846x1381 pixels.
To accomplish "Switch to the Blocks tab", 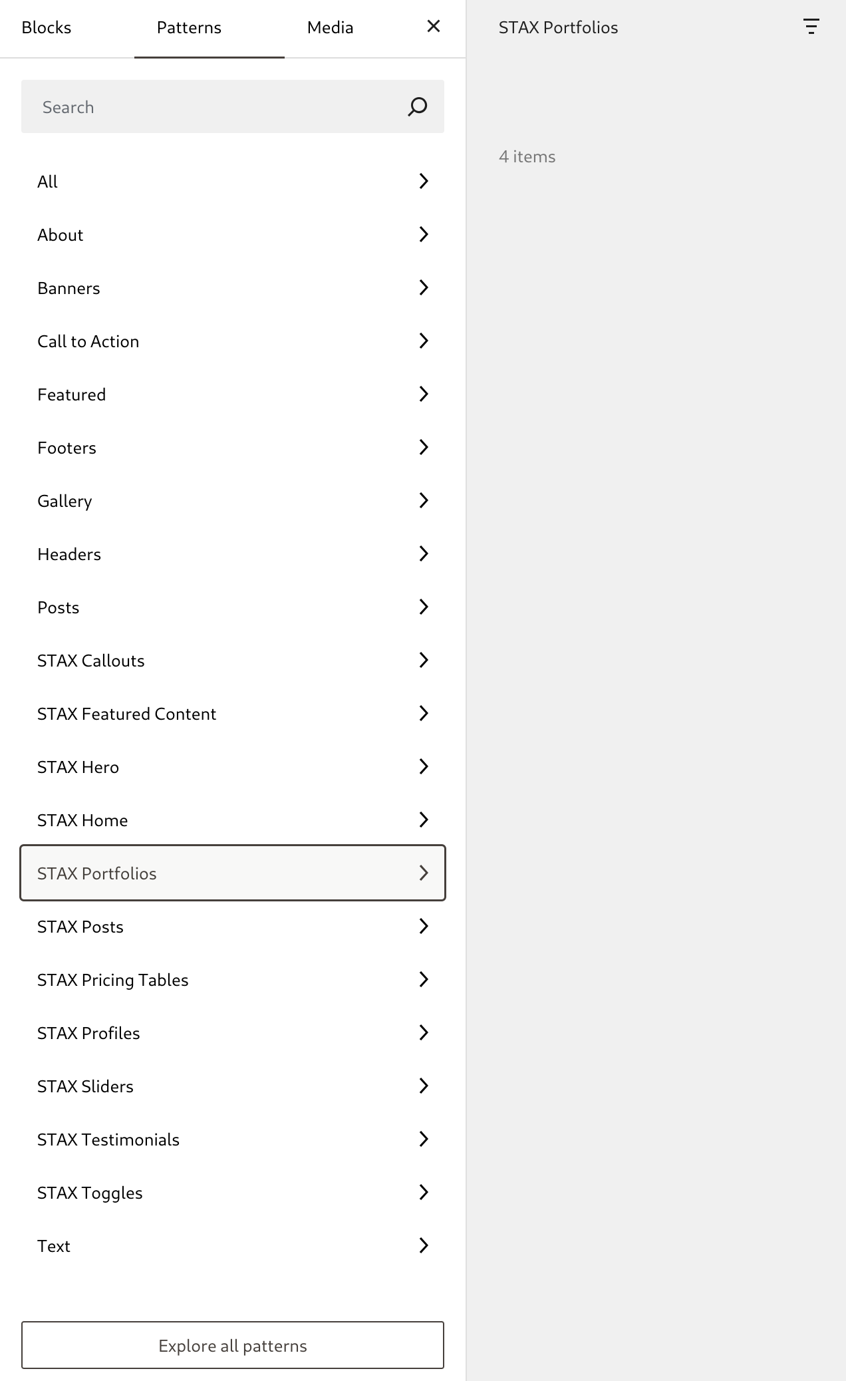I will [47, 28].
